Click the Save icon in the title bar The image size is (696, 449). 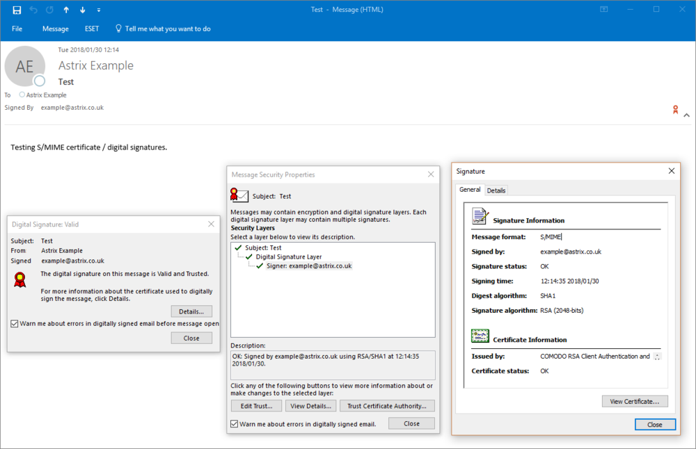pyautogui.click(x=17, y=10)
